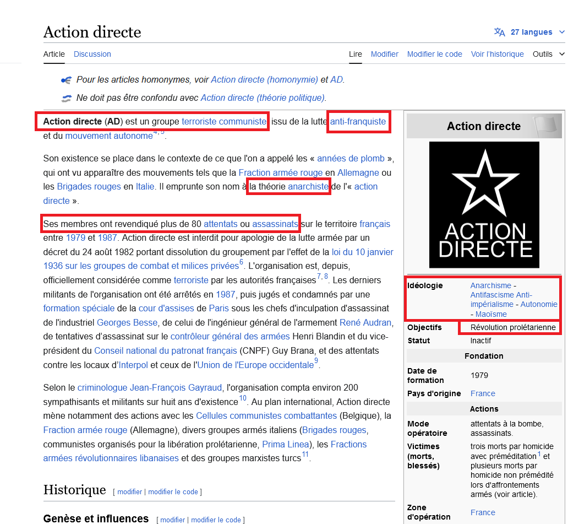Open the Modifier tab
Image resolution: width=568 pixels, height=524 pixels.
[x=384, y=54]
